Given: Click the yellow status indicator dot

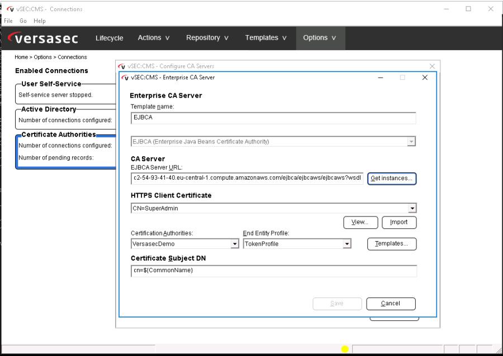Looking at the screenshot, I should pos(345,349).
